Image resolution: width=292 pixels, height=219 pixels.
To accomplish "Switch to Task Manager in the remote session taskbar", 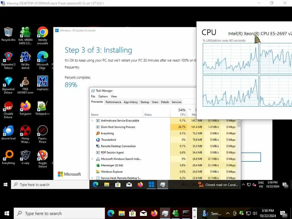I will (163, 184).
